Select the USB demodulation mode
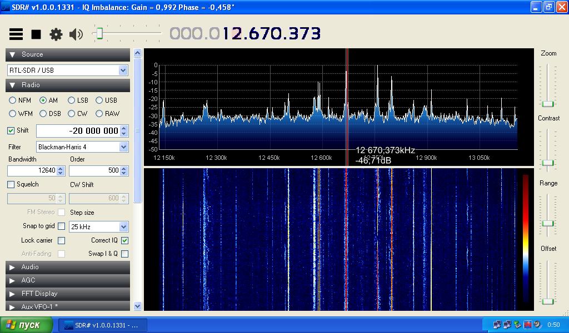 [x=99, y=100]
